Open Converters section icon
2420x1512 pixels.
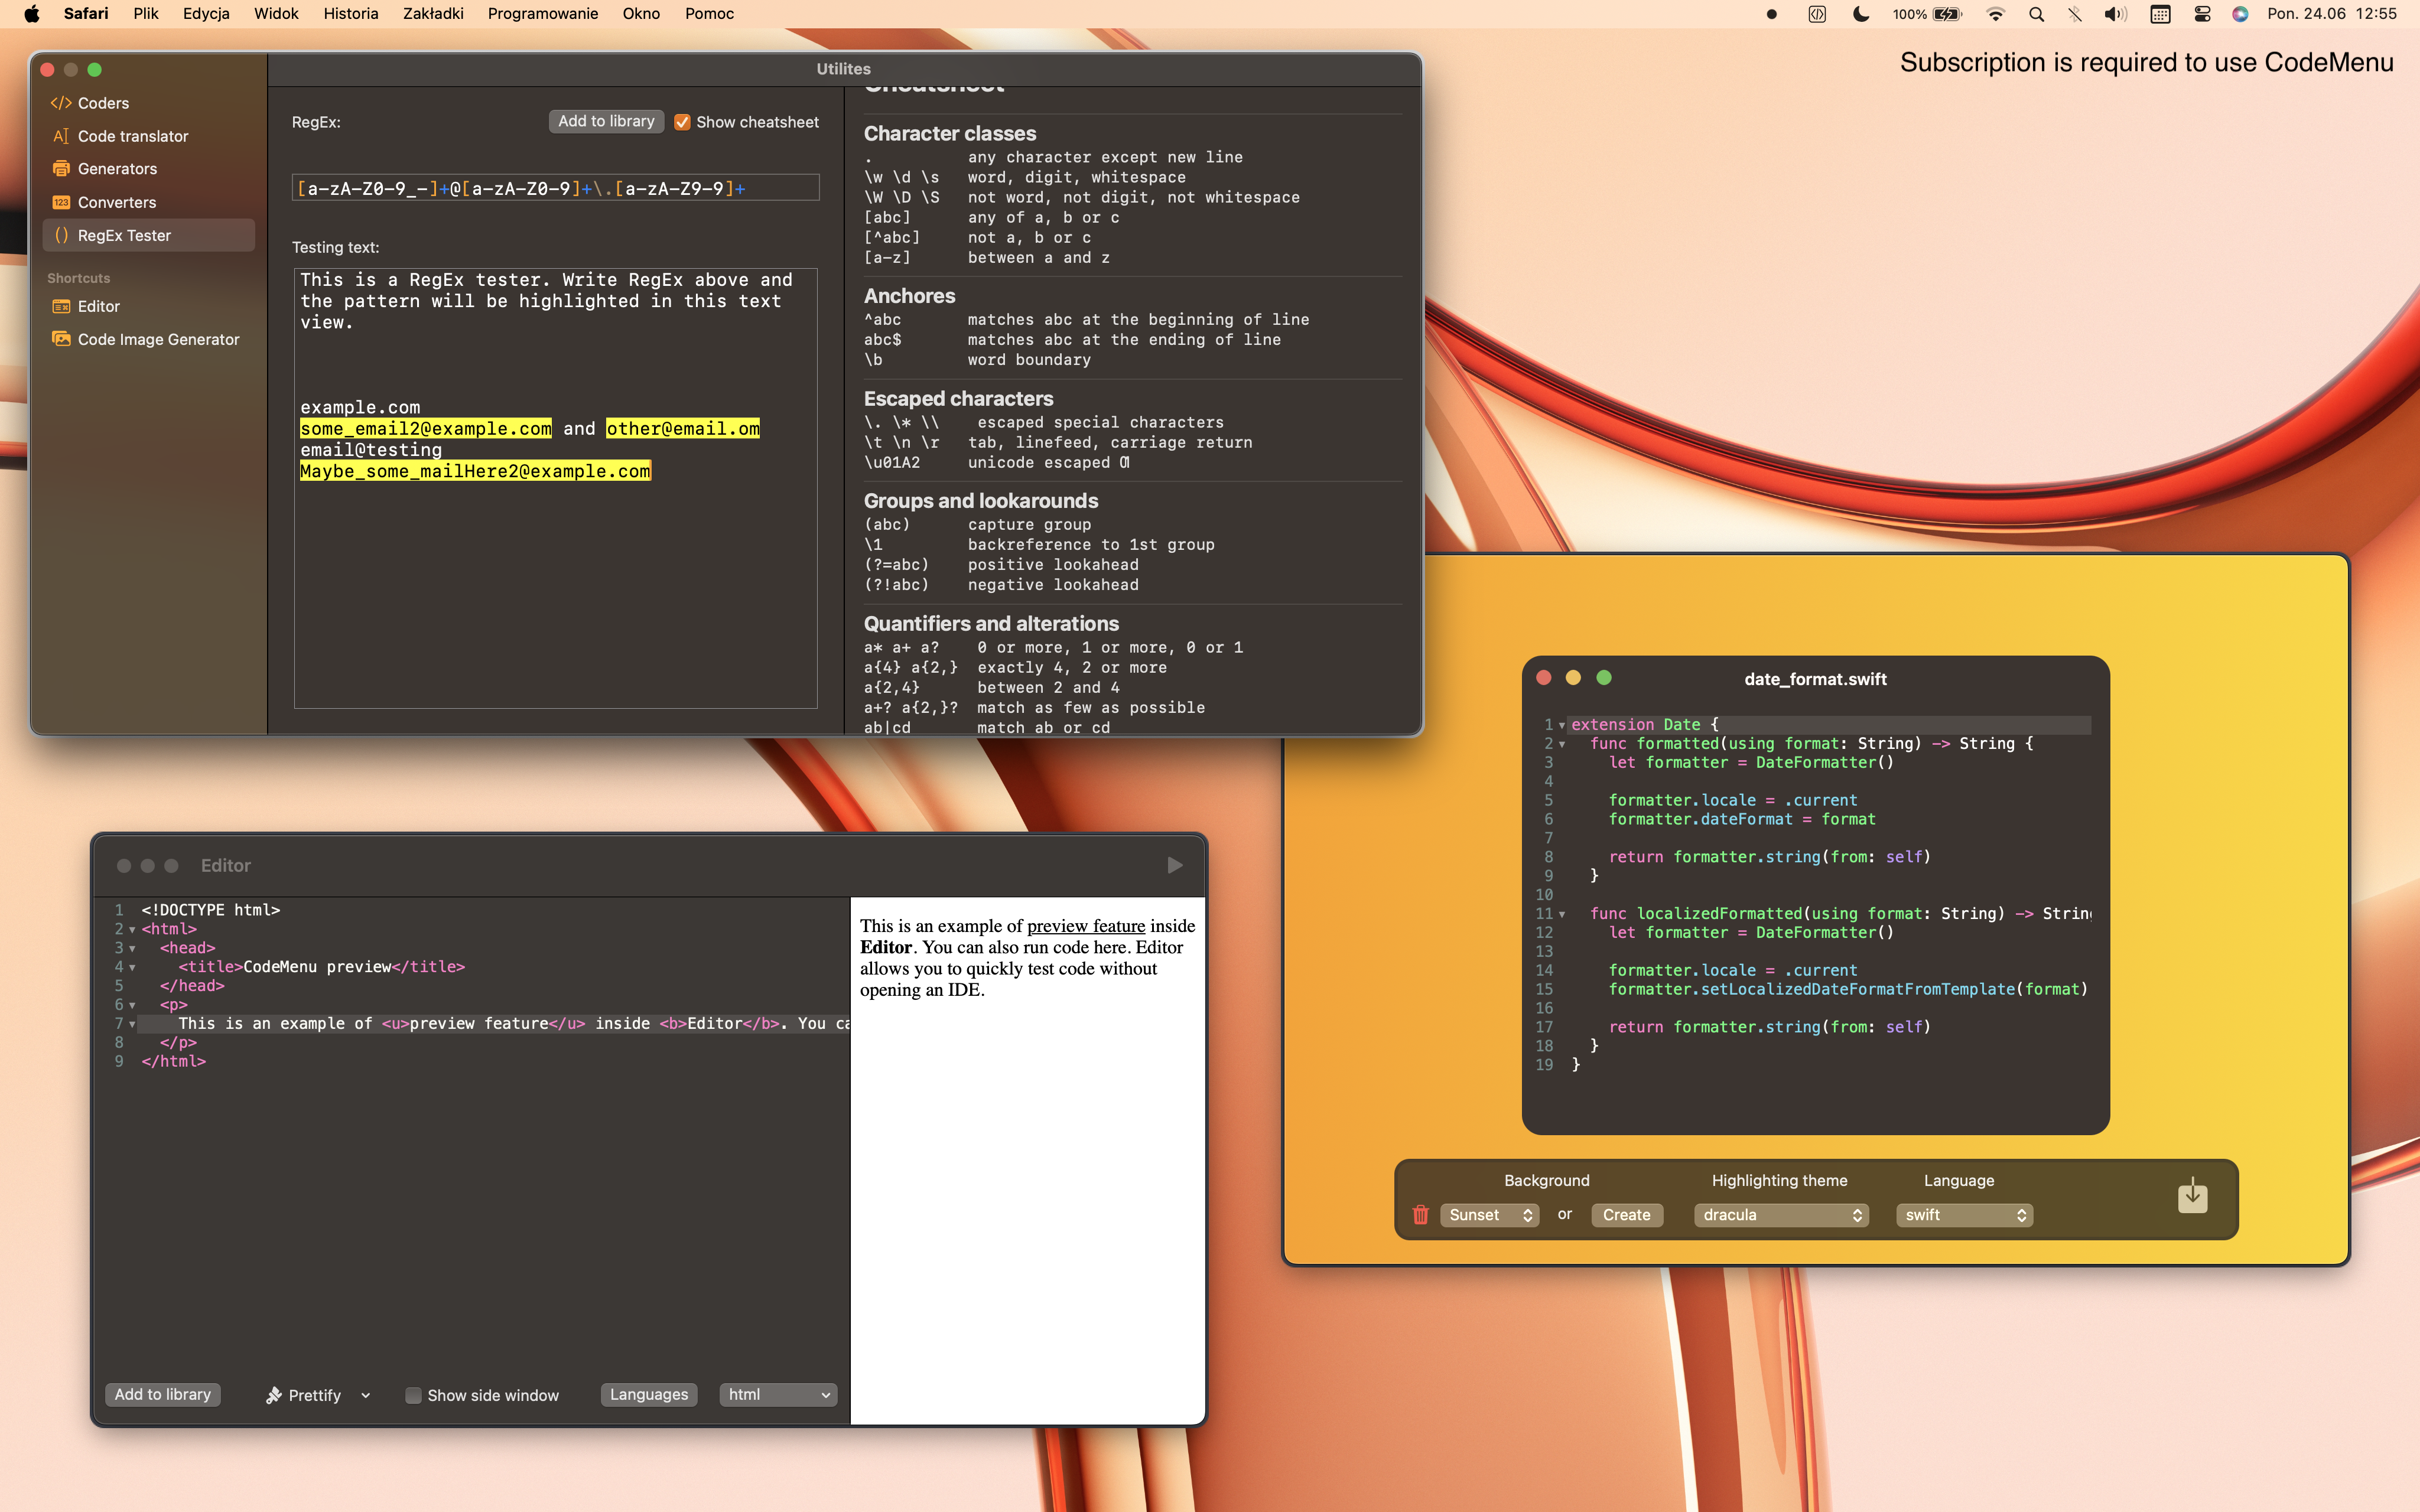(61, 202)
